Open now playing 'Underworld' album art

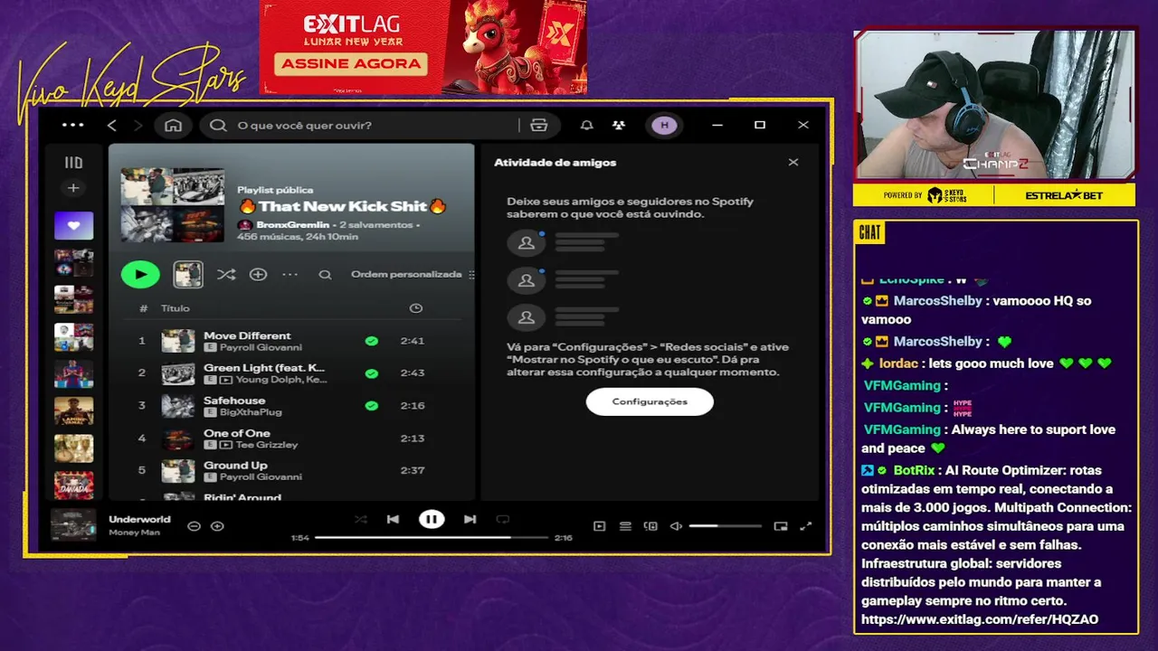pos(73,525)
